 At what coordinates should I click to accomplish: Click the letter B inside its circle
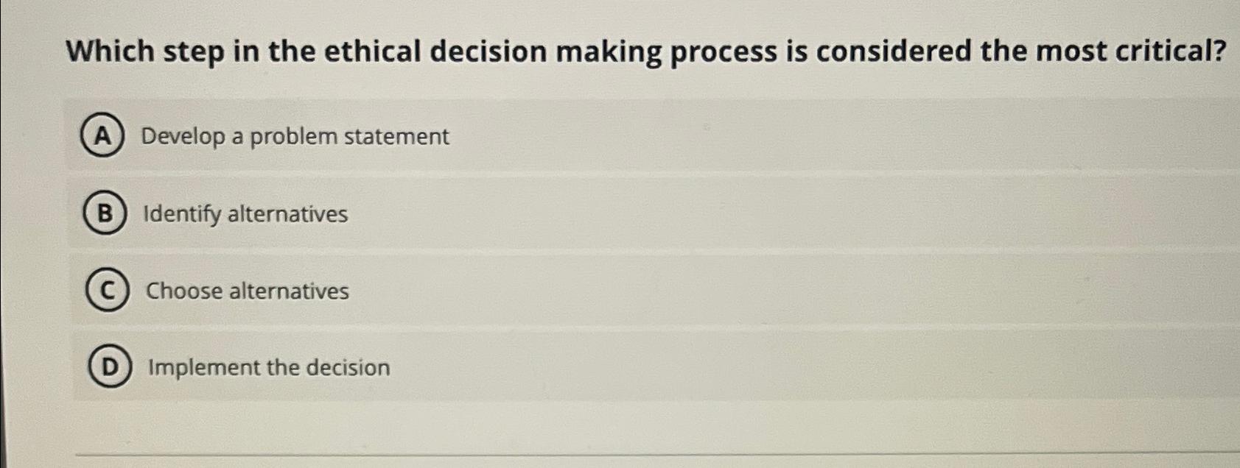point(104,213)
